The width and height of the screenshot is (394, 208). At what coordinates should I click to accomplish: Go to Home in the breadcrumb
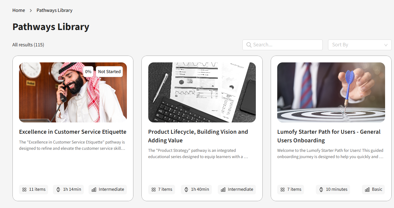pyautogui.click(x=19, y=10)
